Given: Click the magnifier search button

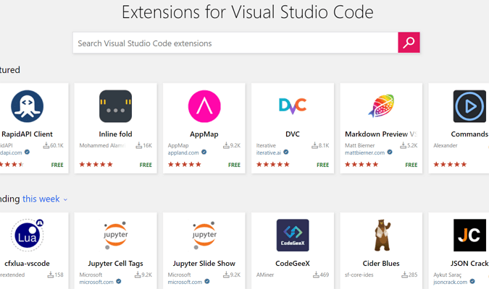Looking at the screenshot, I should [x=409, y=43].
